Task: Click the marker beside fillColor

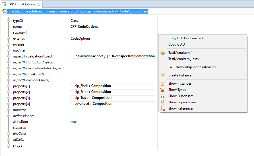Action: 9,140
